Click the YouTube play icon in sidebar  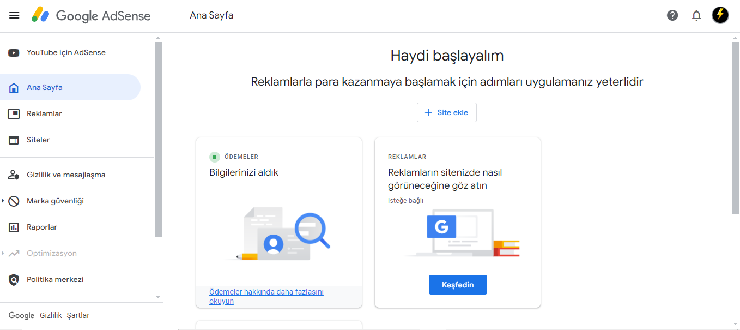(x=14, y=53)
